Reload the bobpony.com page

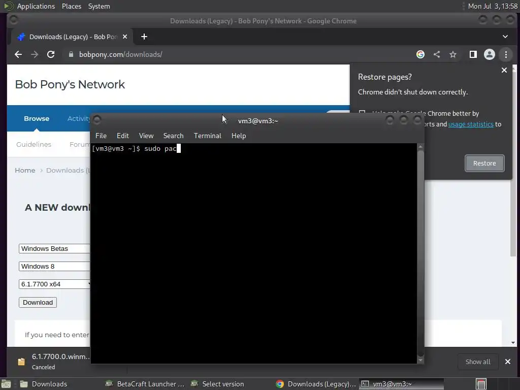(51, 54)
